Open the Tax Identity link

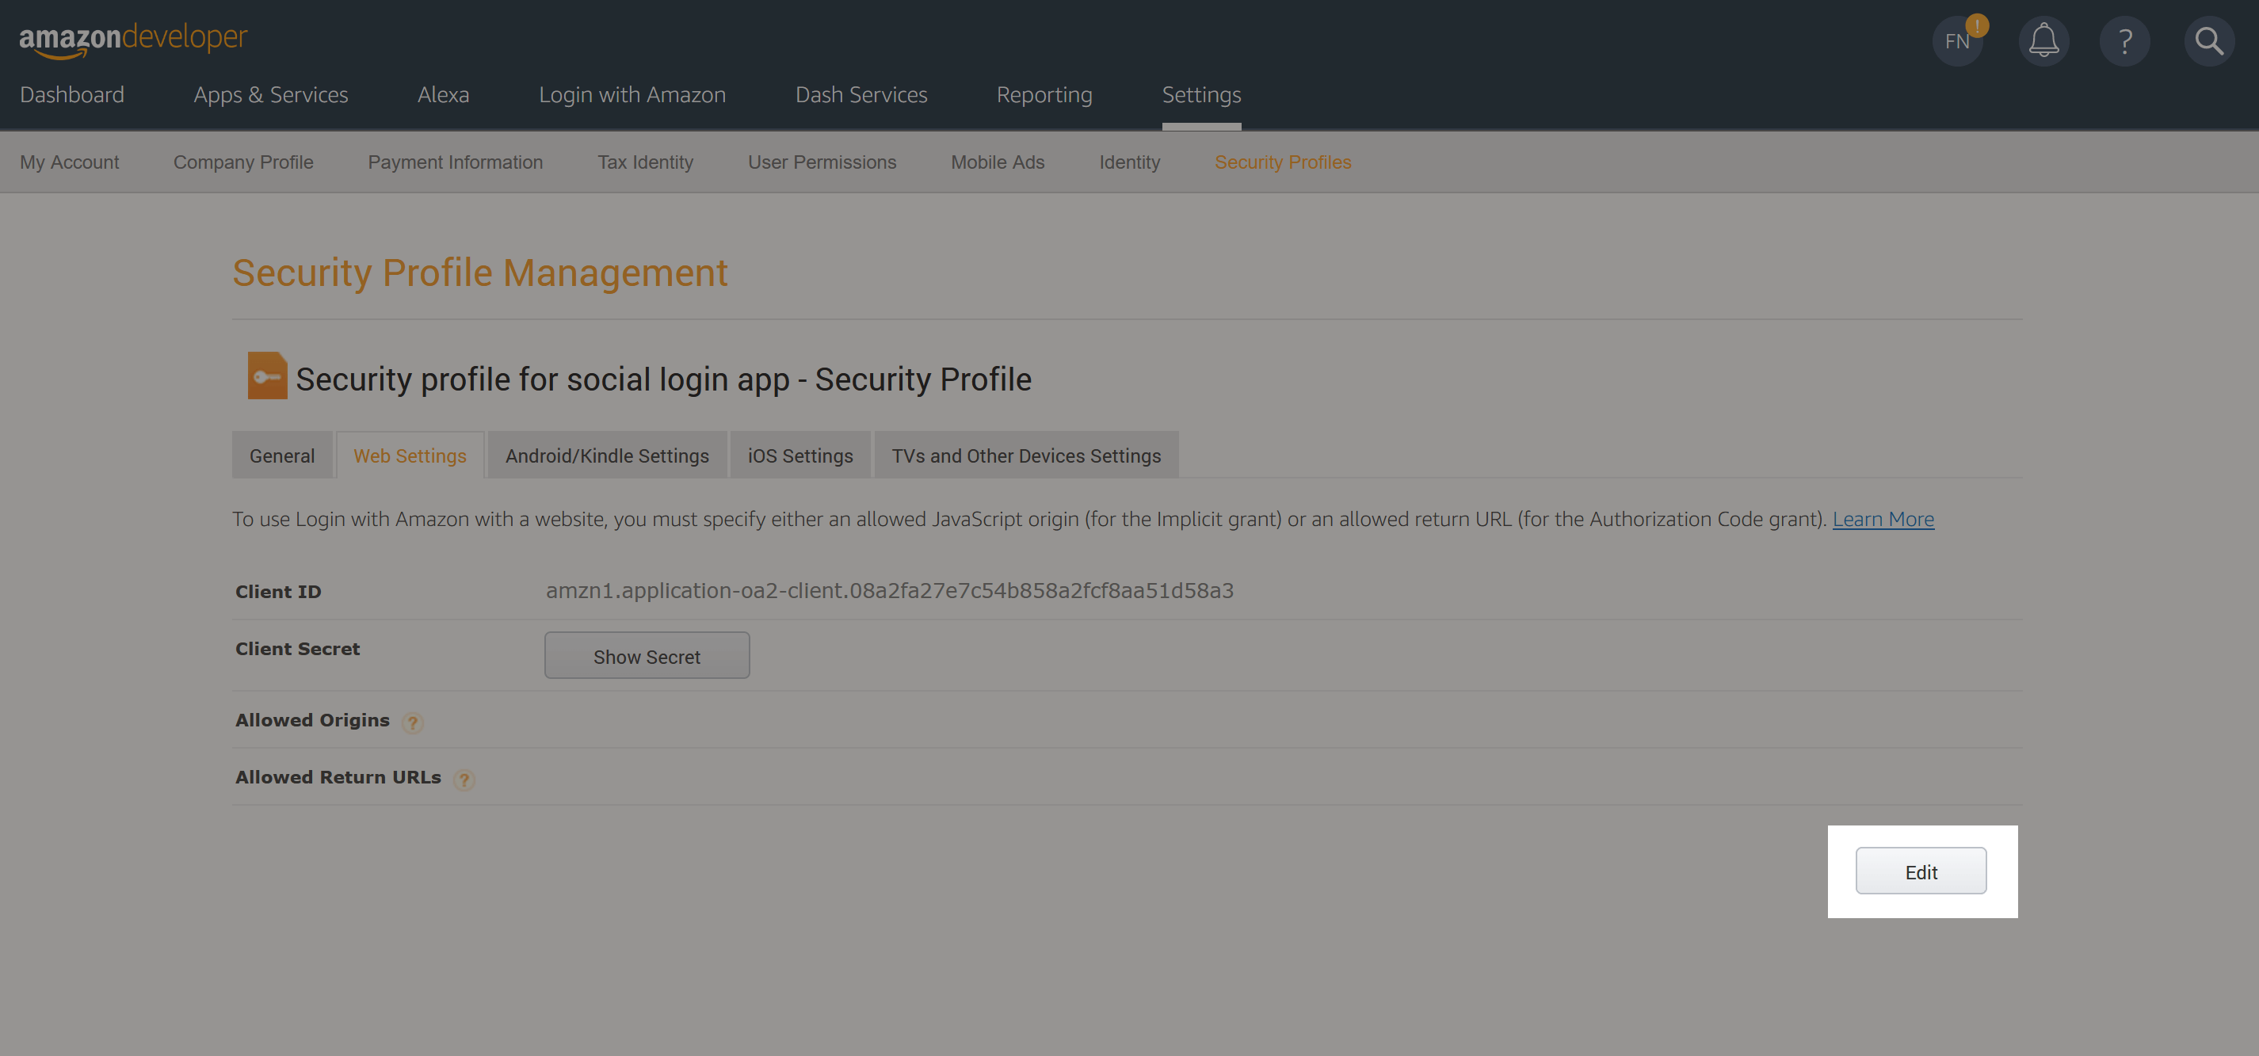pyautogui.click(x=646, y=162)
